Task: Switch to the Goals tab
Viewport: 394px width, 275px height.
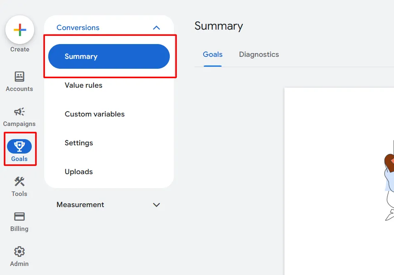Action: click(x=213, y=54)
